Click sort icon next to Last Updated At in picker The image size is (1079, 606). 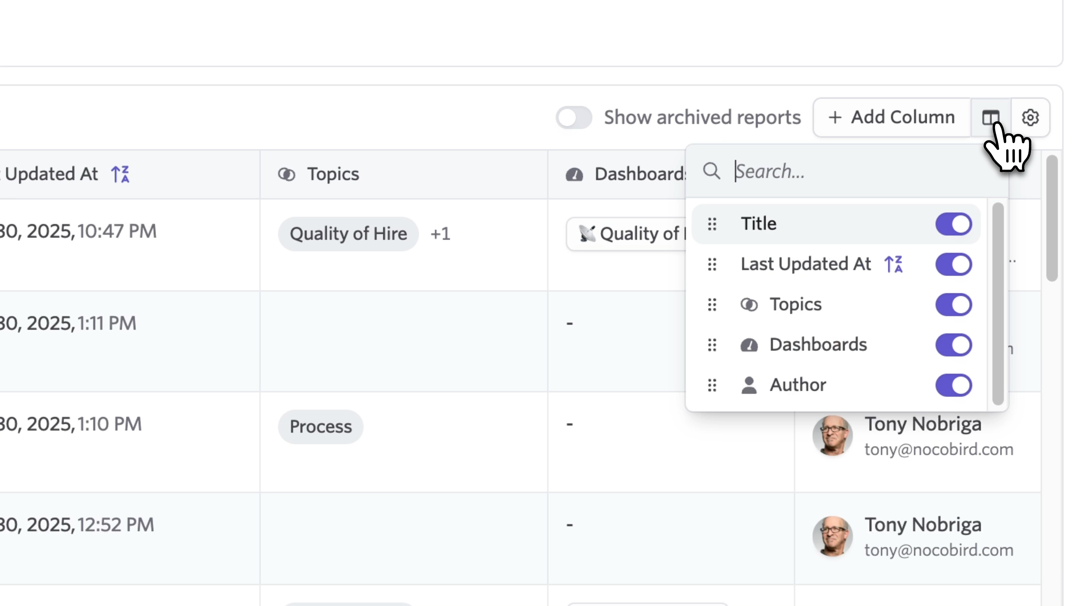coord(894,264)
